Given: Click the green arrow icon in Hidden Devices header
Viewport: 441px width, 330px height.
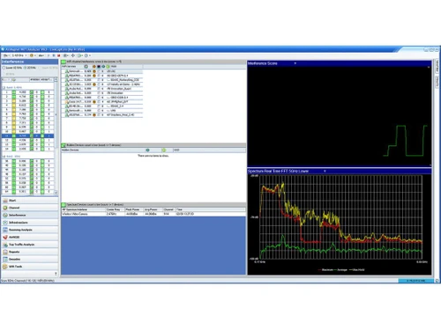Looking at the screenshot, I should point(164,150).
